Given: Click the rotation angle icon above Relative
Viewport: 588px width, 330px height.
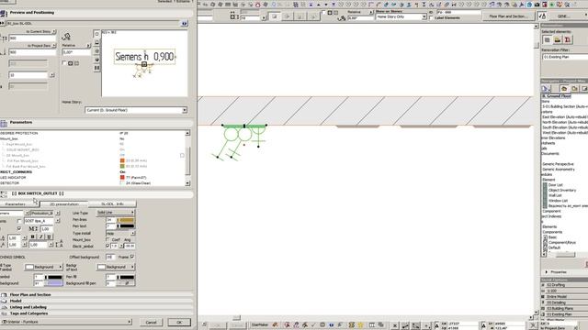Looking at the screenshot, I should (x=66, y=37).
